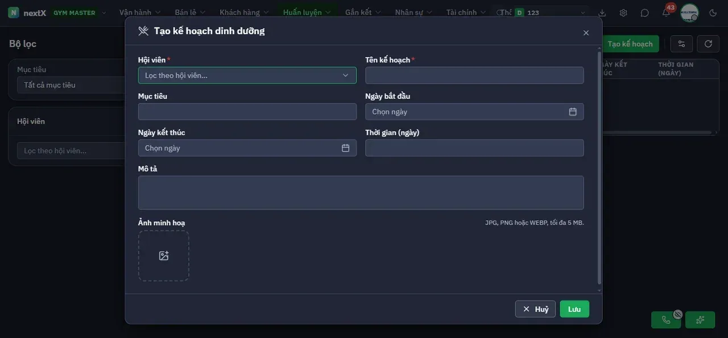Open the Ngày kết thúc date picker field
The image size is (728, 338).
[247, 148]
